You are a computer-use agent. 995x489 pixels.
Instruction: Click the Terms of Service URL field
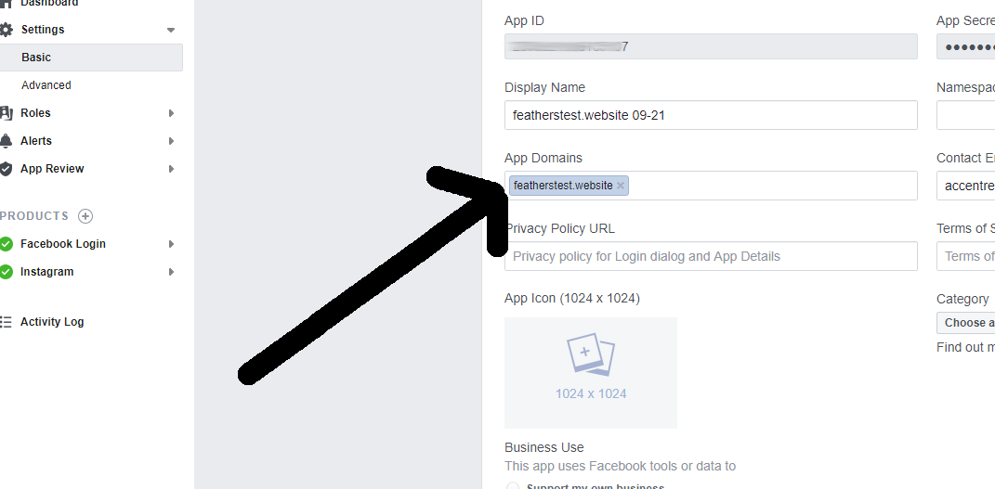tap(965, 256)
